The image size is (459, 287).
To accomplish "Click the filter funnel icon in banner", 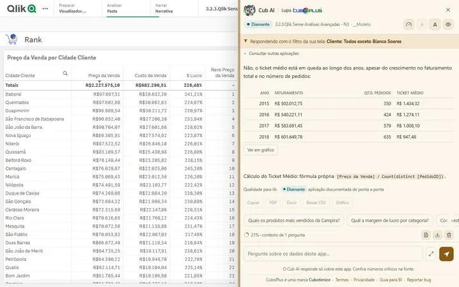I will (x=245, y=41).
